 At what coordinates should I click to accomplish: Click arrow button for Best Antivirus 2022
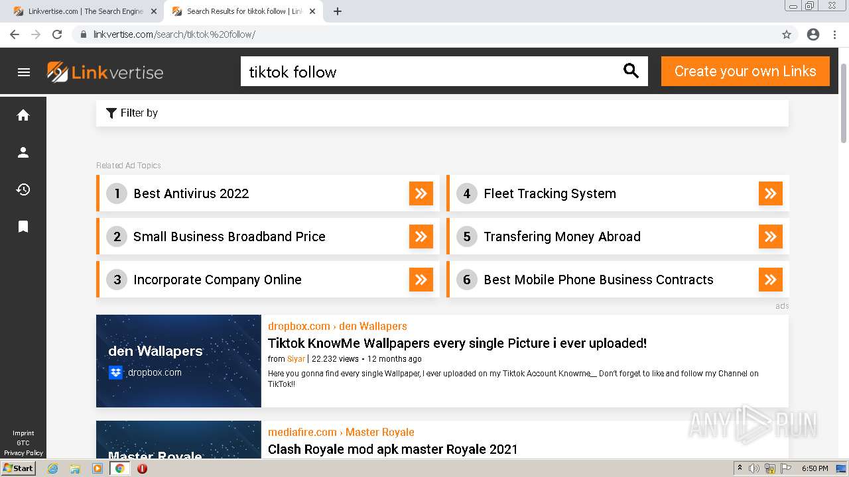coord(421,193)
